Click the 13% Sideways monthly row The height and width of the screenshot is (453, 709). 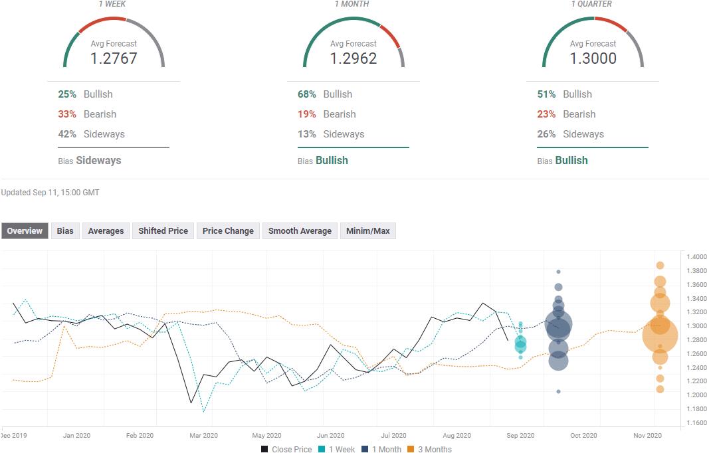click(331, 134)
